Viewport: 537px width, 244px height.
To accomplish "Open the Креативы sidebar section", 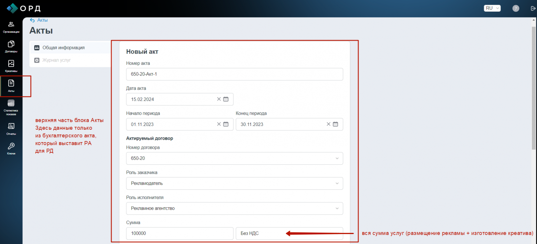I will click(11, 66).
